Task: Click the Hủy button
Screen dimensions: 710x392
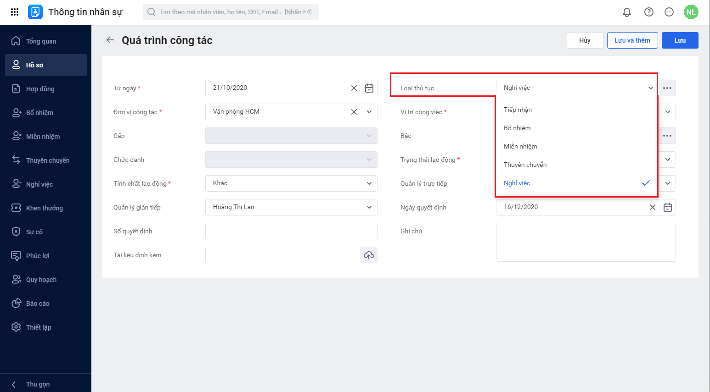Action: [x=585, y=40]
